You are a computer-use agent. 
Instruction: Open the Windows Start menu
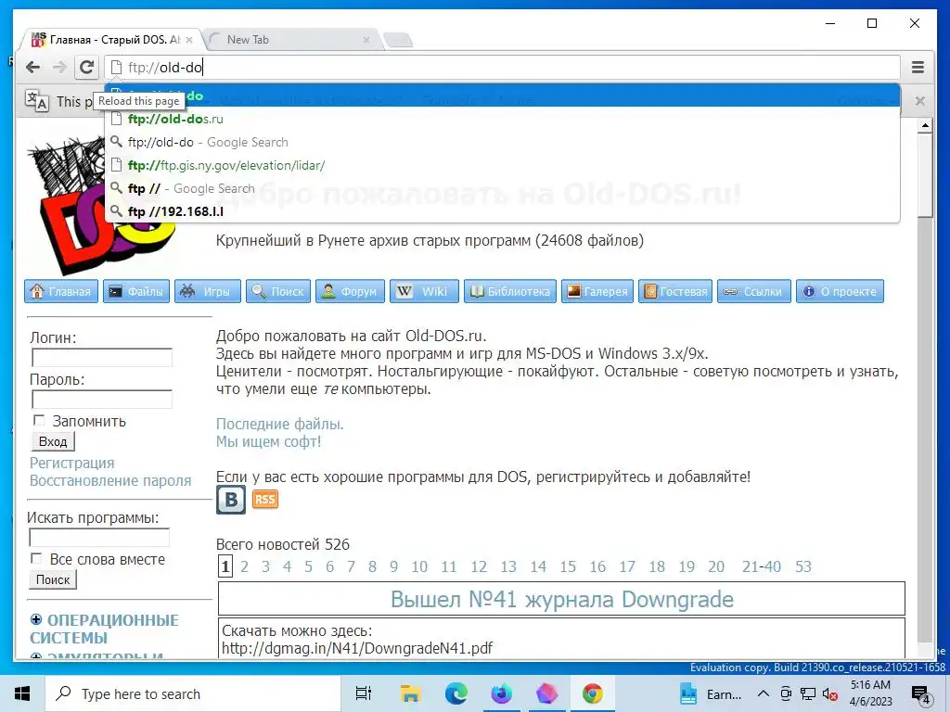[22, 693]
